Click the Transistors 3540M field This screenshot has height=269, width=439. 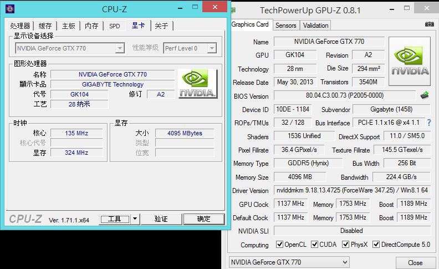click(368, 82)
